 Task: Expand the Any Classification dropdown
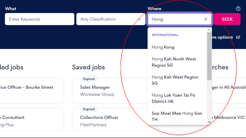[x=111, y=19]
